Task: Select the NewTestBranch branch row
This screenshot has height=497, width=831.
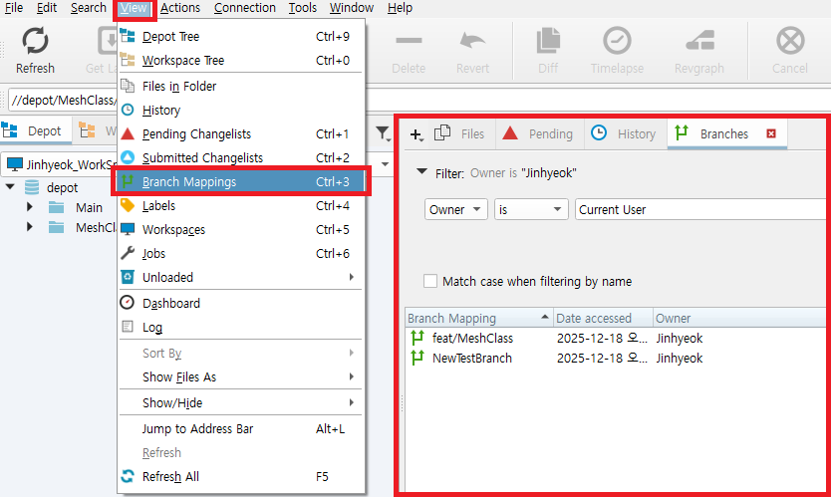Action: click(615, 359)
